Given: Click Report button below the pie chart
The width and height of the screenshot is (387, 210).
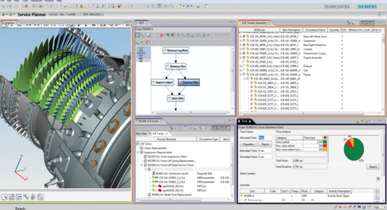Looking at the screenshot, I should (x=372, y=167).
